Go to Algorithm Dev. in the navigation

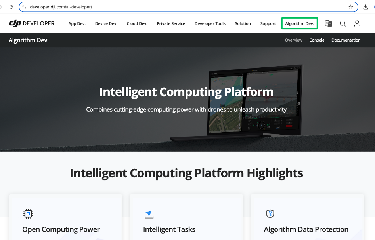click(299, 23)
